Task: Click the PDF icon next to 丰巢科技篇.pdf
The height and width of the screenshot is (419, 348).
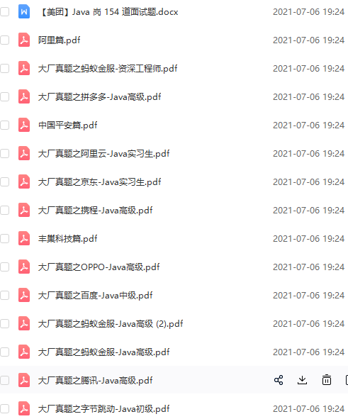Action: (24, 238)
